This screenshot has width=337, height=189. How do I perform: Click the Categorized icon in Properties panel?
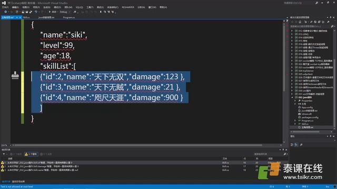click(x=292, y=145)
